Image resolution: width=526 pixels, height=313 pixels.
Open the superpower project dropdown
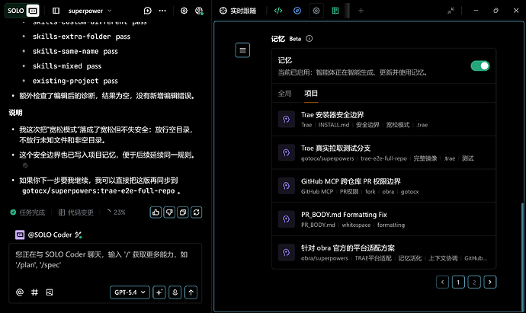[x=90, y=11]
